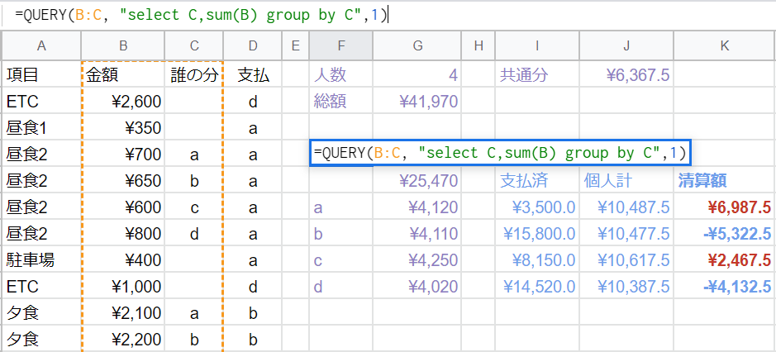This screenshot has height=352, width=776.
Task: Select the ¥4,250 cell
Action: coord(417,260)
